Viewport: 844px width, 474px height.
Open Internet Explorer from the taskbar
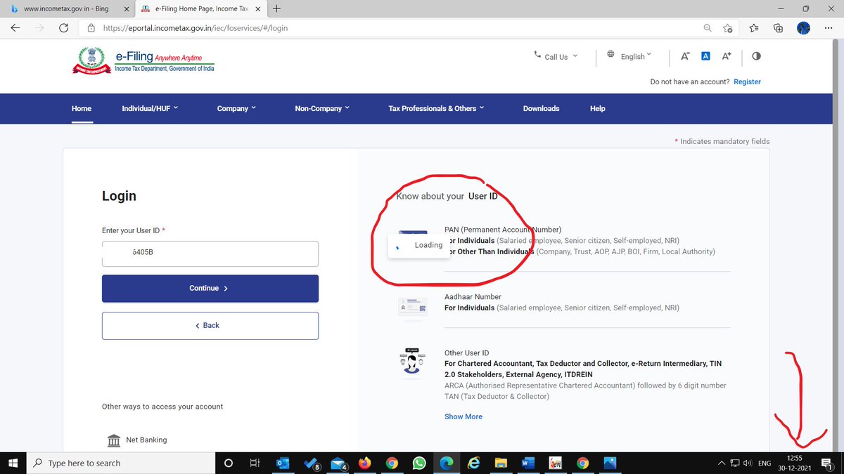pyautogui.click(x=474, y=463)
